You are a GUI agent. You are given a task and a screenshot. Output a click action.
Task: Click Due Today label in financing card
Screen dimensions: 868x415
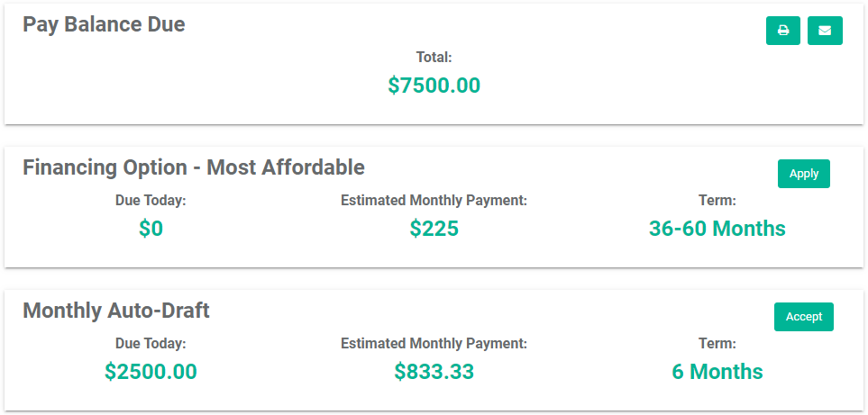(151, 200)
